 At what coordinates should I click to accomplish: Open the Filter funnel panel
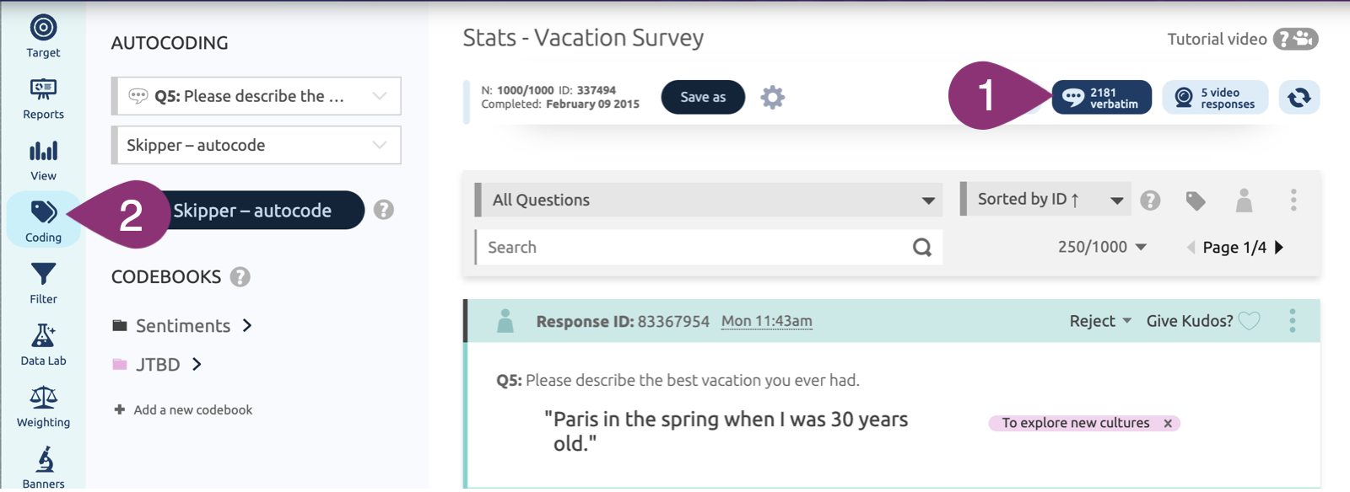click(43, 282)
